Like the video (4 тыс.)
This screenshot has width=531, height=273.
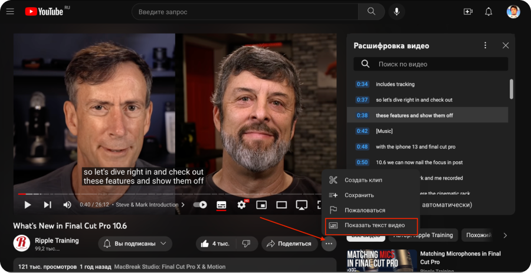click(x=215, y=244)
